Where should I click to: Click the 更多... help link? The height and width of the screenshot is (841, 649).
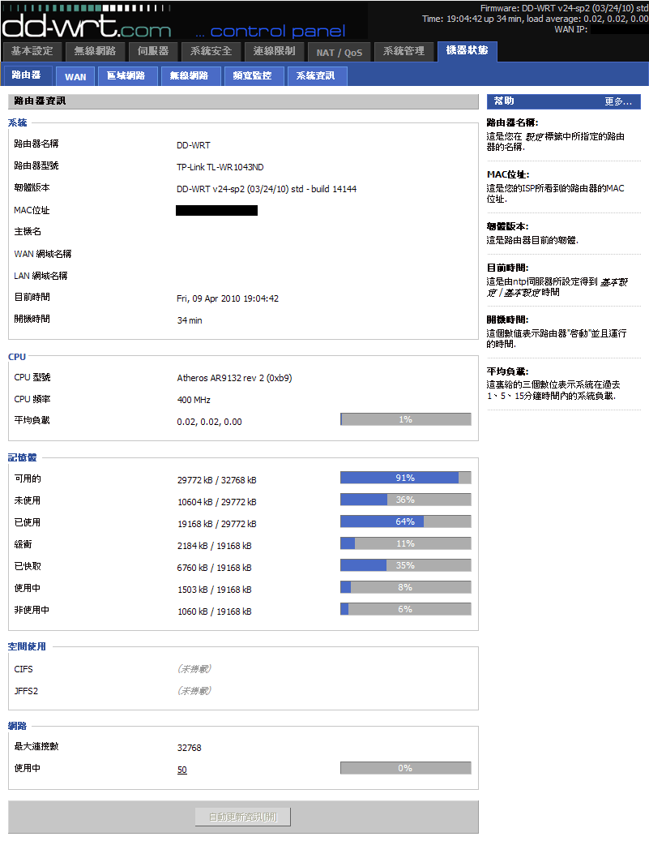point(618,101)
